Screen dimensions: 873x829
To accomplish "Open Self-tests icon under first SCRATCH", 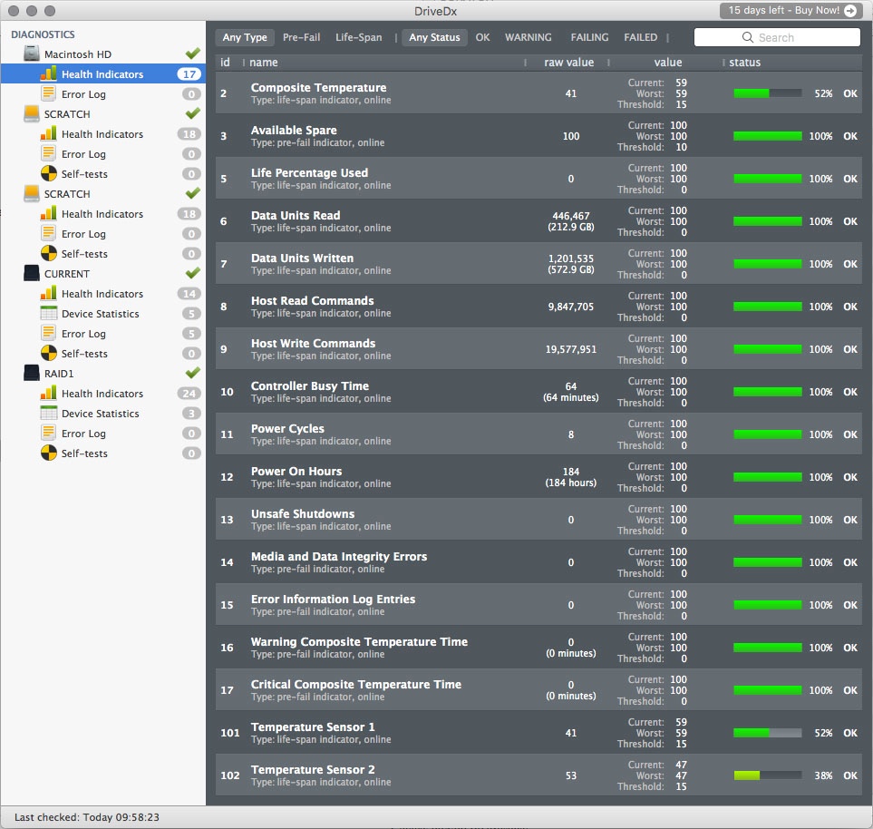I will (48, 174).
